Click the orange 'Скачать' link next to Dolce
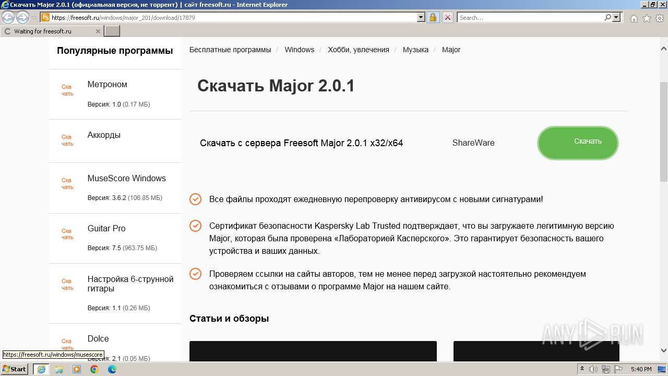668x376 pixels. pos(67,344)
